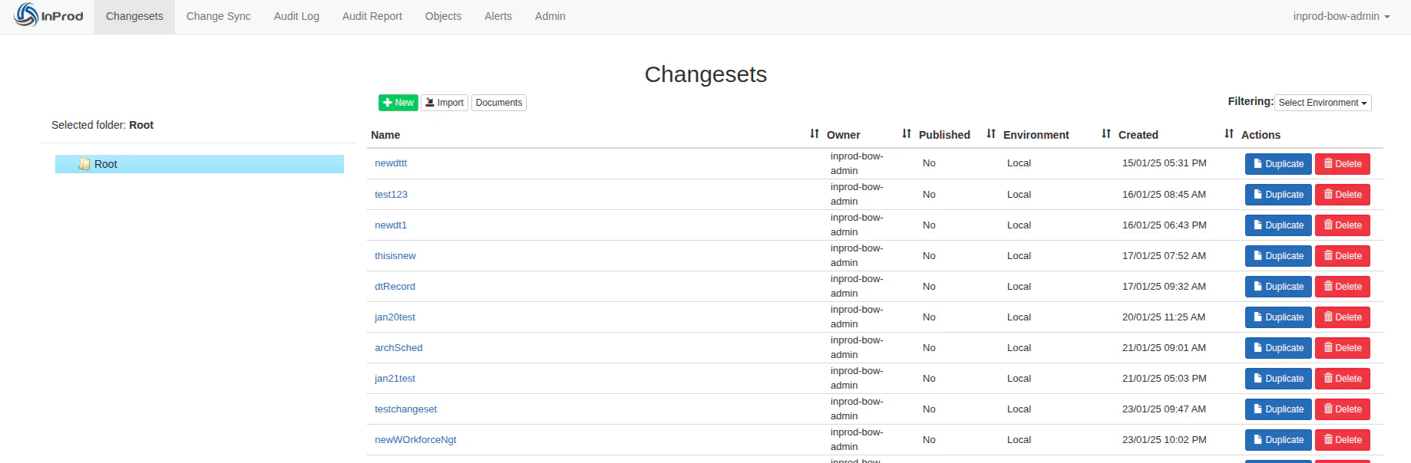Go to the Change Sync tab

[218, 16]
